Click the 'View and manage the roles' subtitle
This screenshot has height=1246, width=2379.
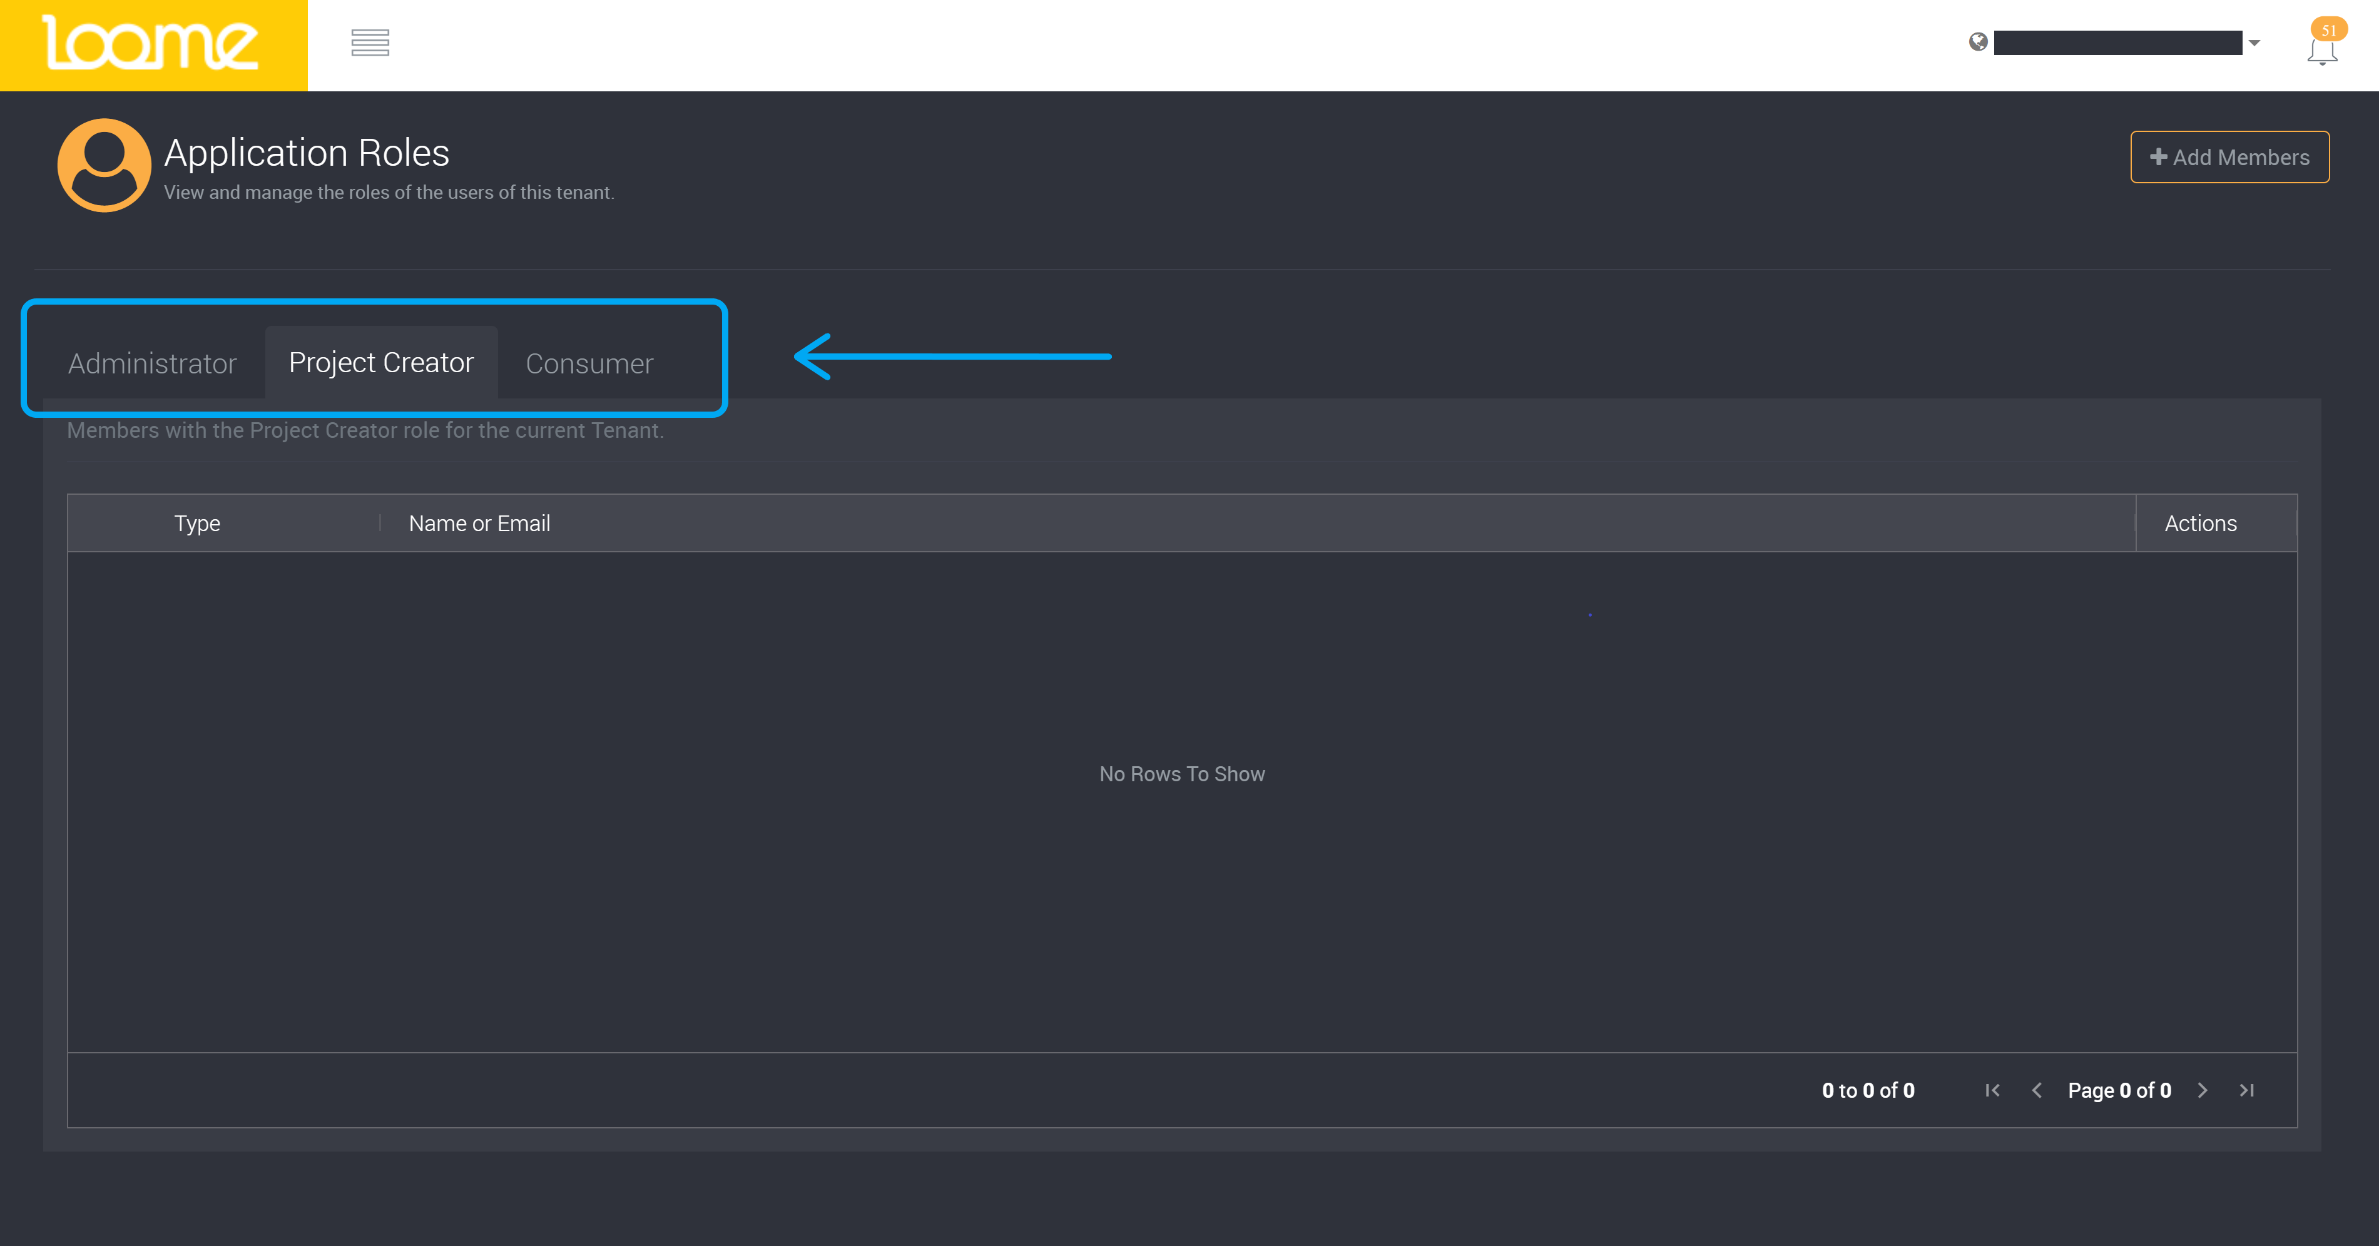coord(389,192)
